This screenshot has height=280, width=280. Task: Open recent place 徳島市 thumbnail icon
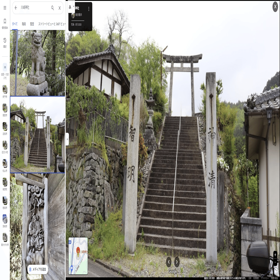[x=5, y=201]
